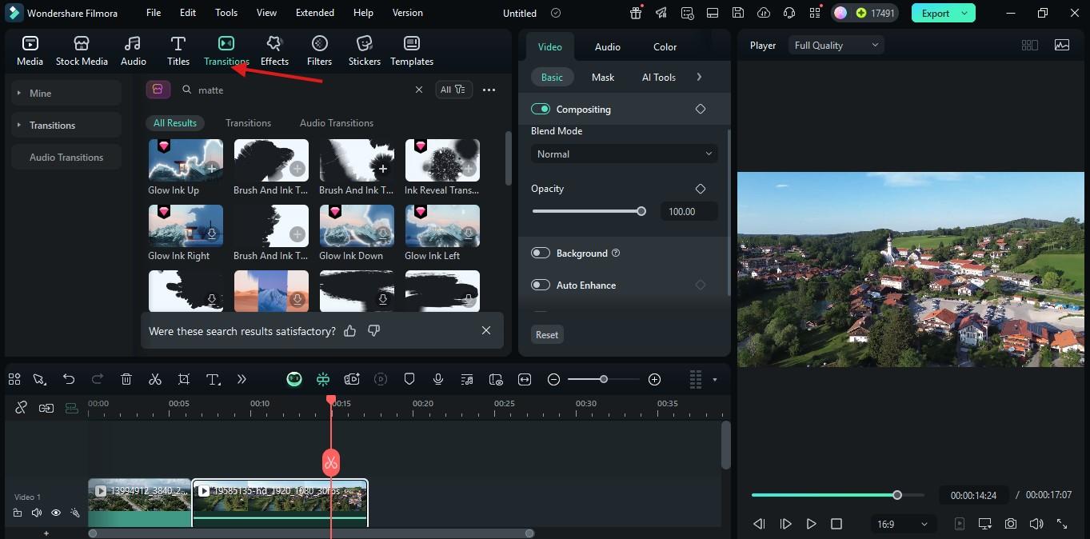Adjust the timeline zoom slider
This screenshot has width=1090, height=539.
tap(604, 379)
